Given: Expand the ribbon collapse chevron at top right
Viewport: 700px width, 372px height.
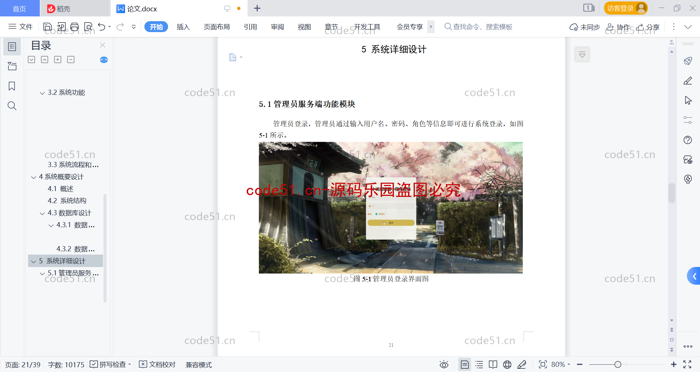Looking at the screenshot, I should point(688,27).
